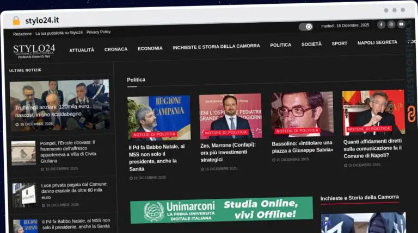418x233 pixels.
Task: Open the Redazione link in top bar
Action: [22, 33]
